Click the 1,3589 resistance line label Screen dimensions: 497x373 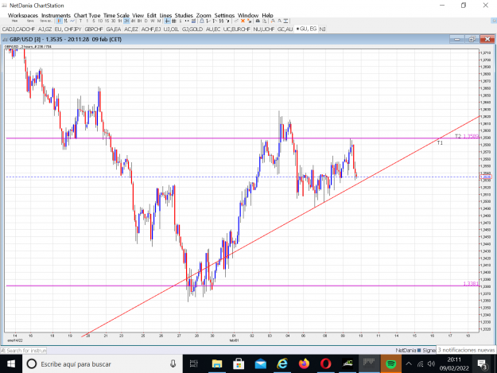(471, 136)
